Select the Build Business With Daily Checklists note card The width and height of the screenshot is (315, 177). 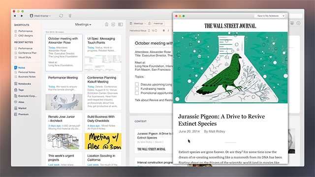click(103, 131)
